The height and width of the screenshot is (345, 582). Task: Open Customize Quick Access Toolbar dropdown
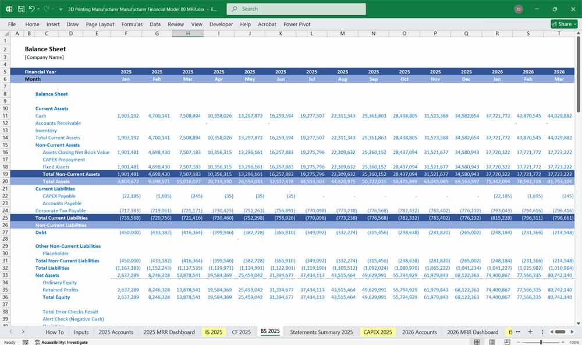(x=60, y=9)
